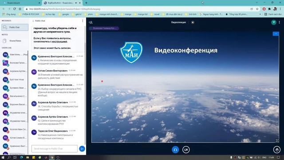This screenshot has height=160, width=284.
Task: Open the Danh sách đọc reading list
Action: click(273, 14)
